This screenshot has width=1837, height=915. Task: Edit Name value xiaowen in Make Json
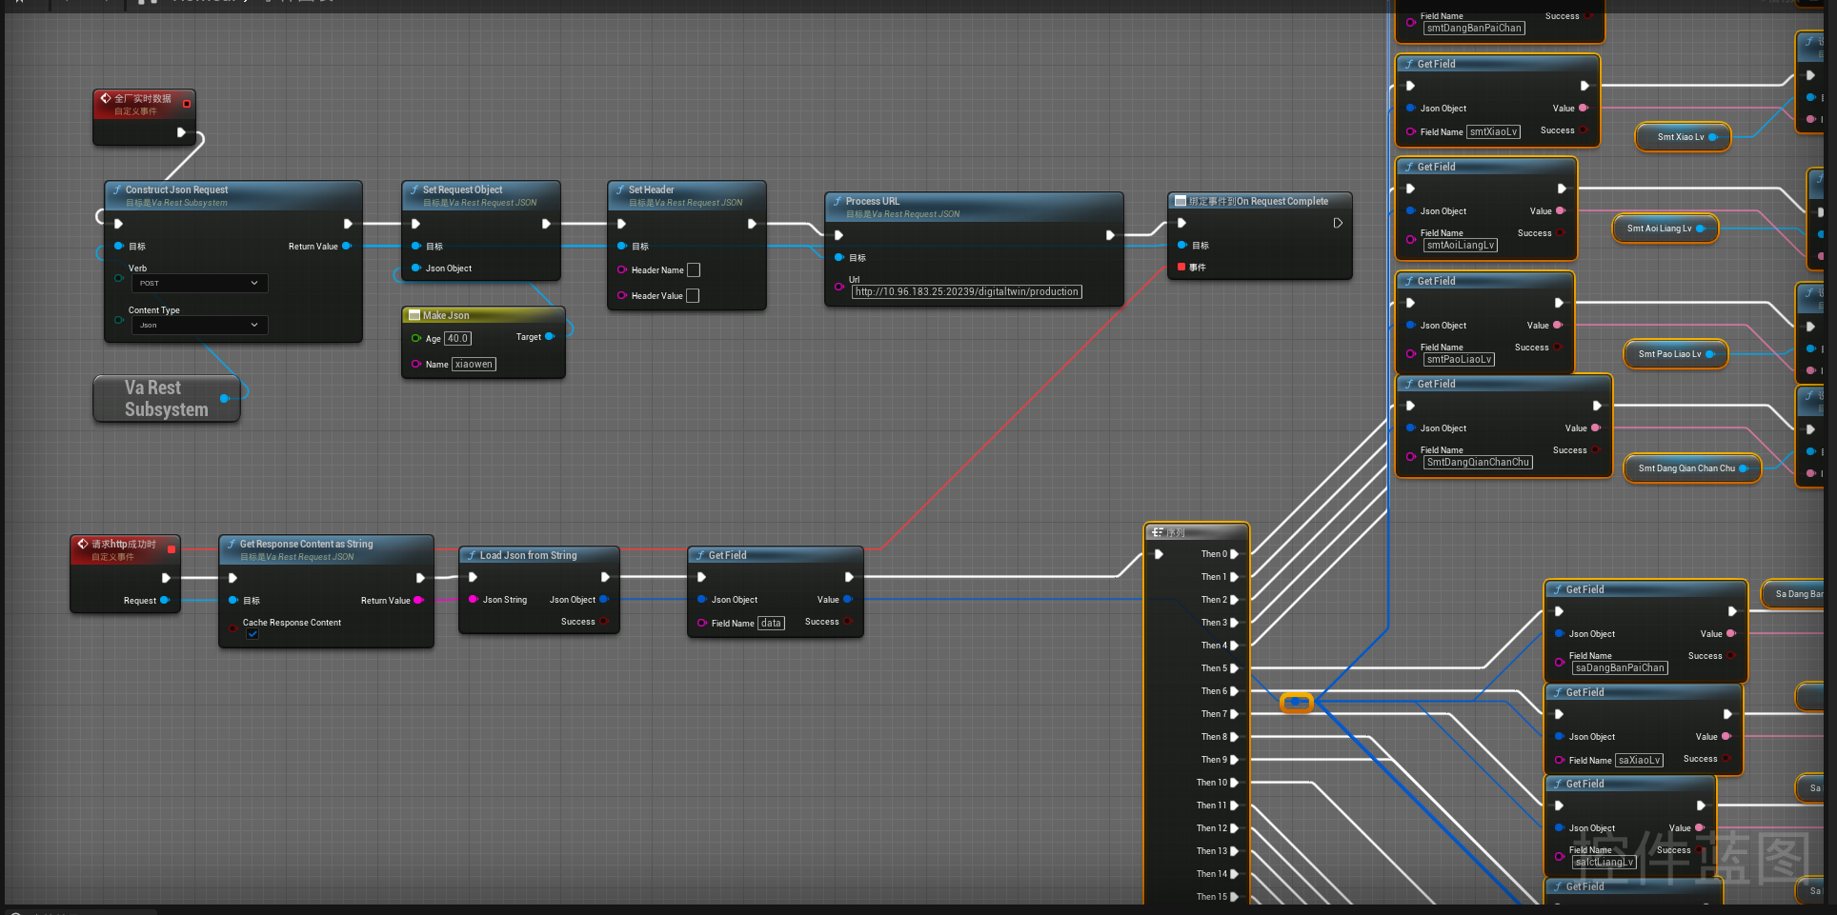[474, 365]
